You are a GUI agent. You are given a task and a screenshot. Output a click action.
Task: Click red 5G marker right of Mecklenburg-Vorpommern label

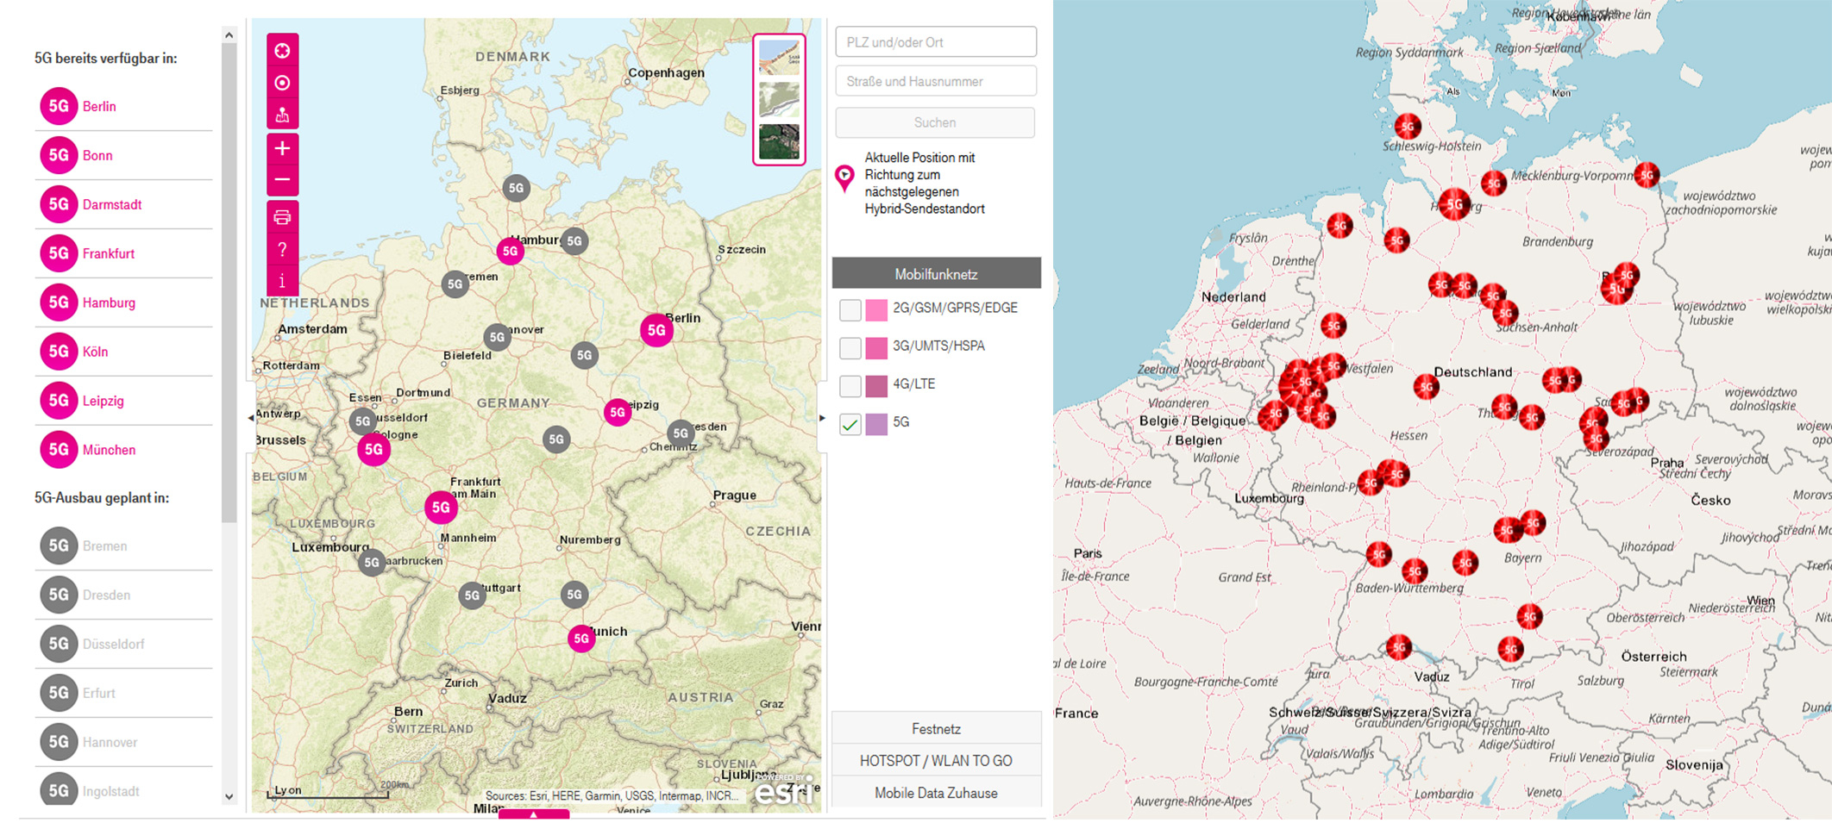pyautogui.click(x=1647, y=175)
